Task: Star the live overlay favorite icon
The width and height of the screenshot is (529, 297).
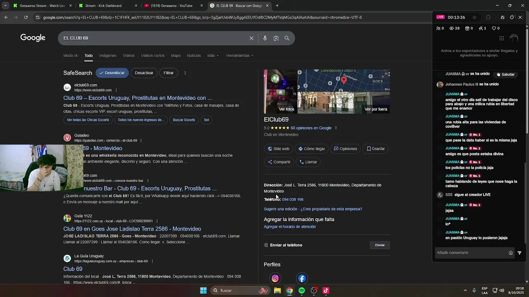Action: click(474, 17)
